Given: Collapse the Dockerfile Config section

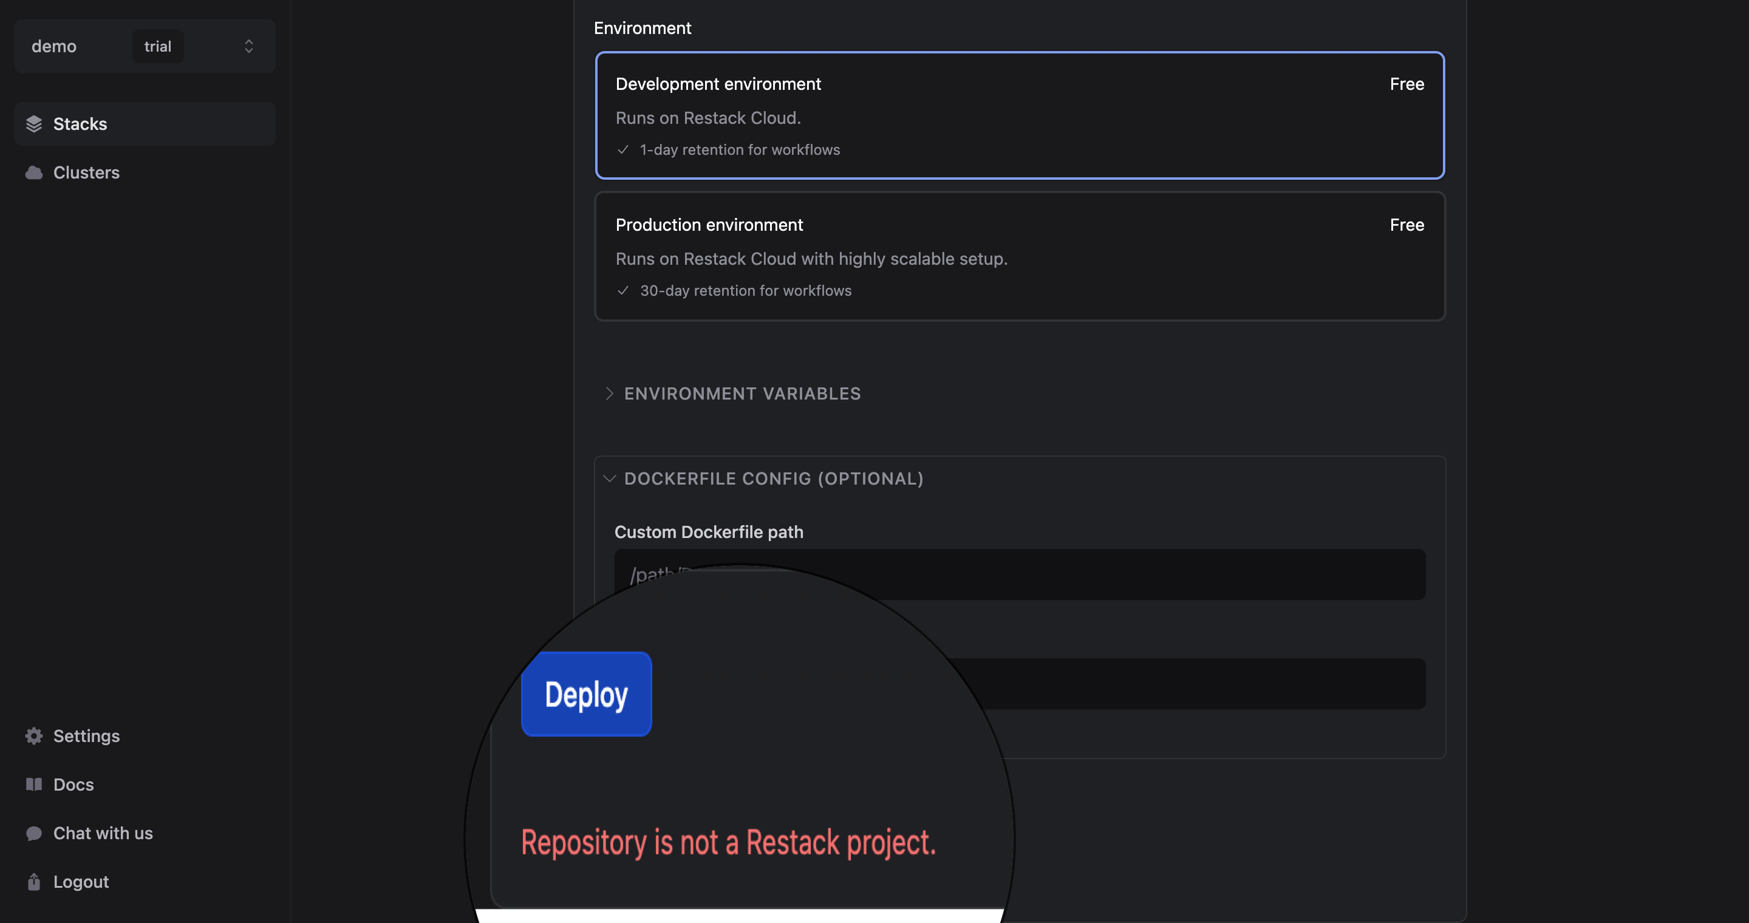Looking at the screenshot, I should [x=772, y=479].
